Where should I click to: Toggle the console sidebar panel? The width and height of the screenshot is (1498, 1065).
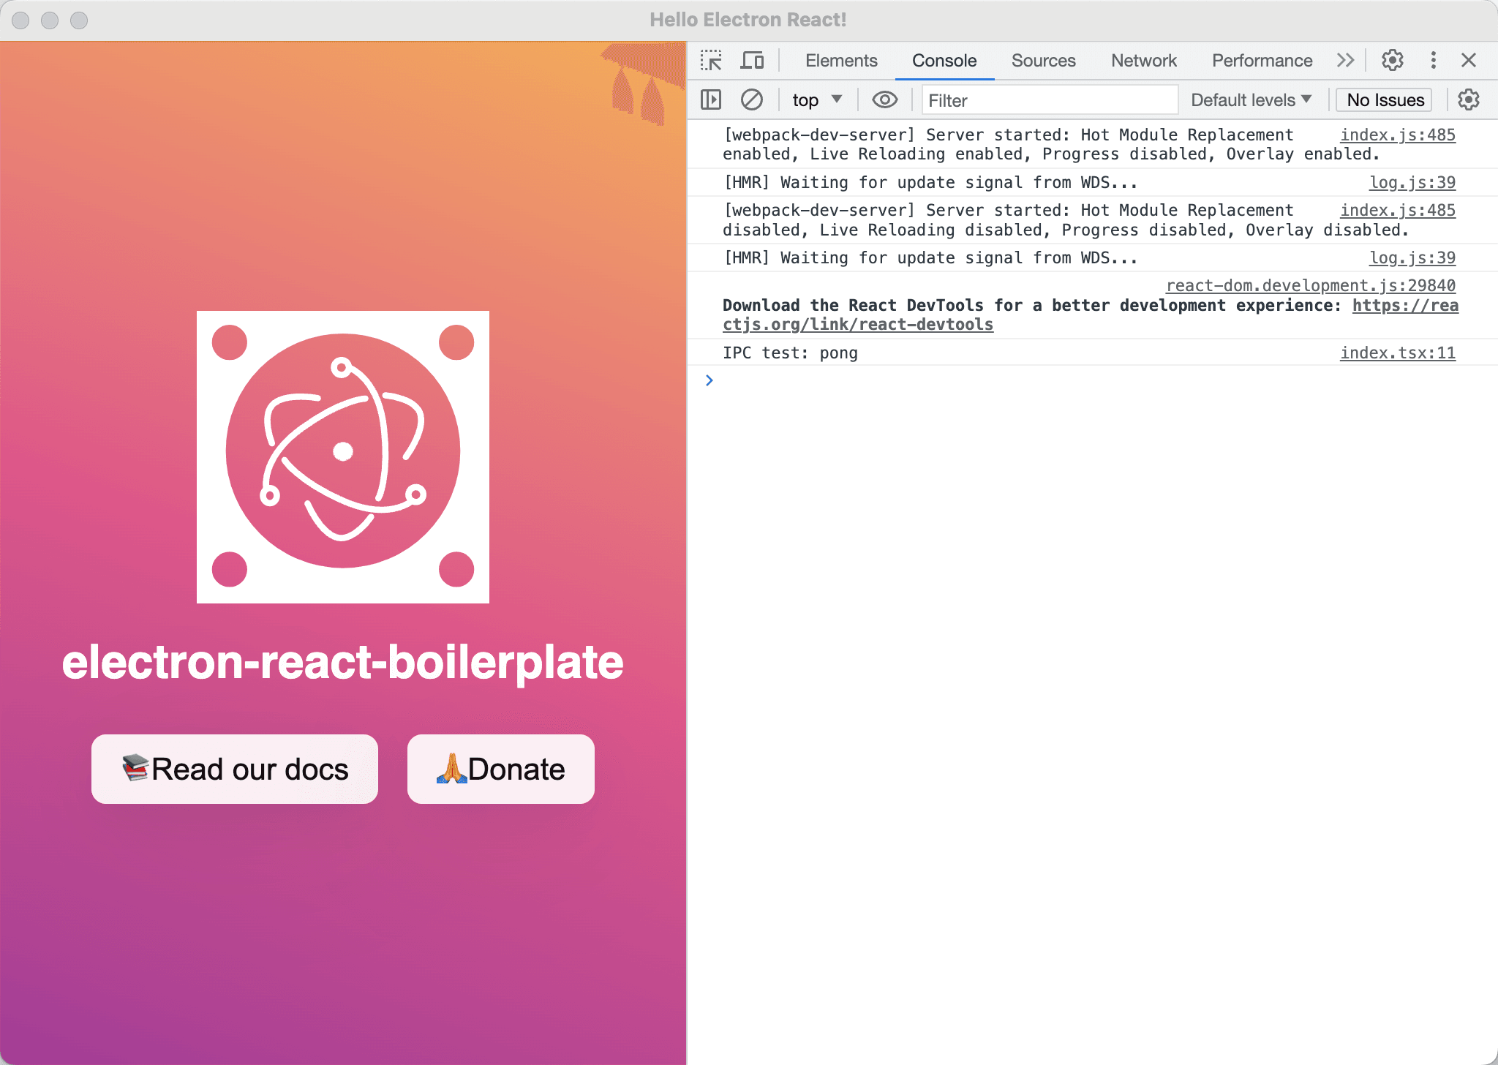[x=710, y=99]
